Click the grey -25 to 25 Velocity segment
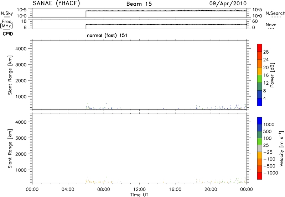Viewport: 285px width, 197px height. pyautogui.click(x=260, y=148)
